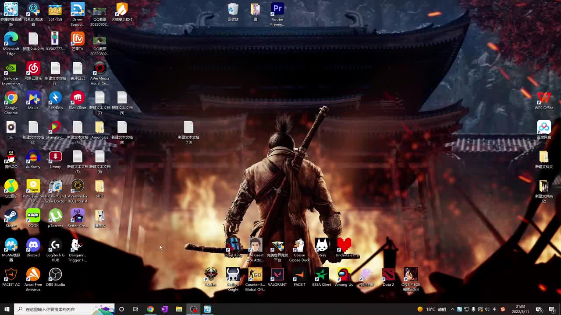Click the Hollow Knight game icon

pos(233,279)
